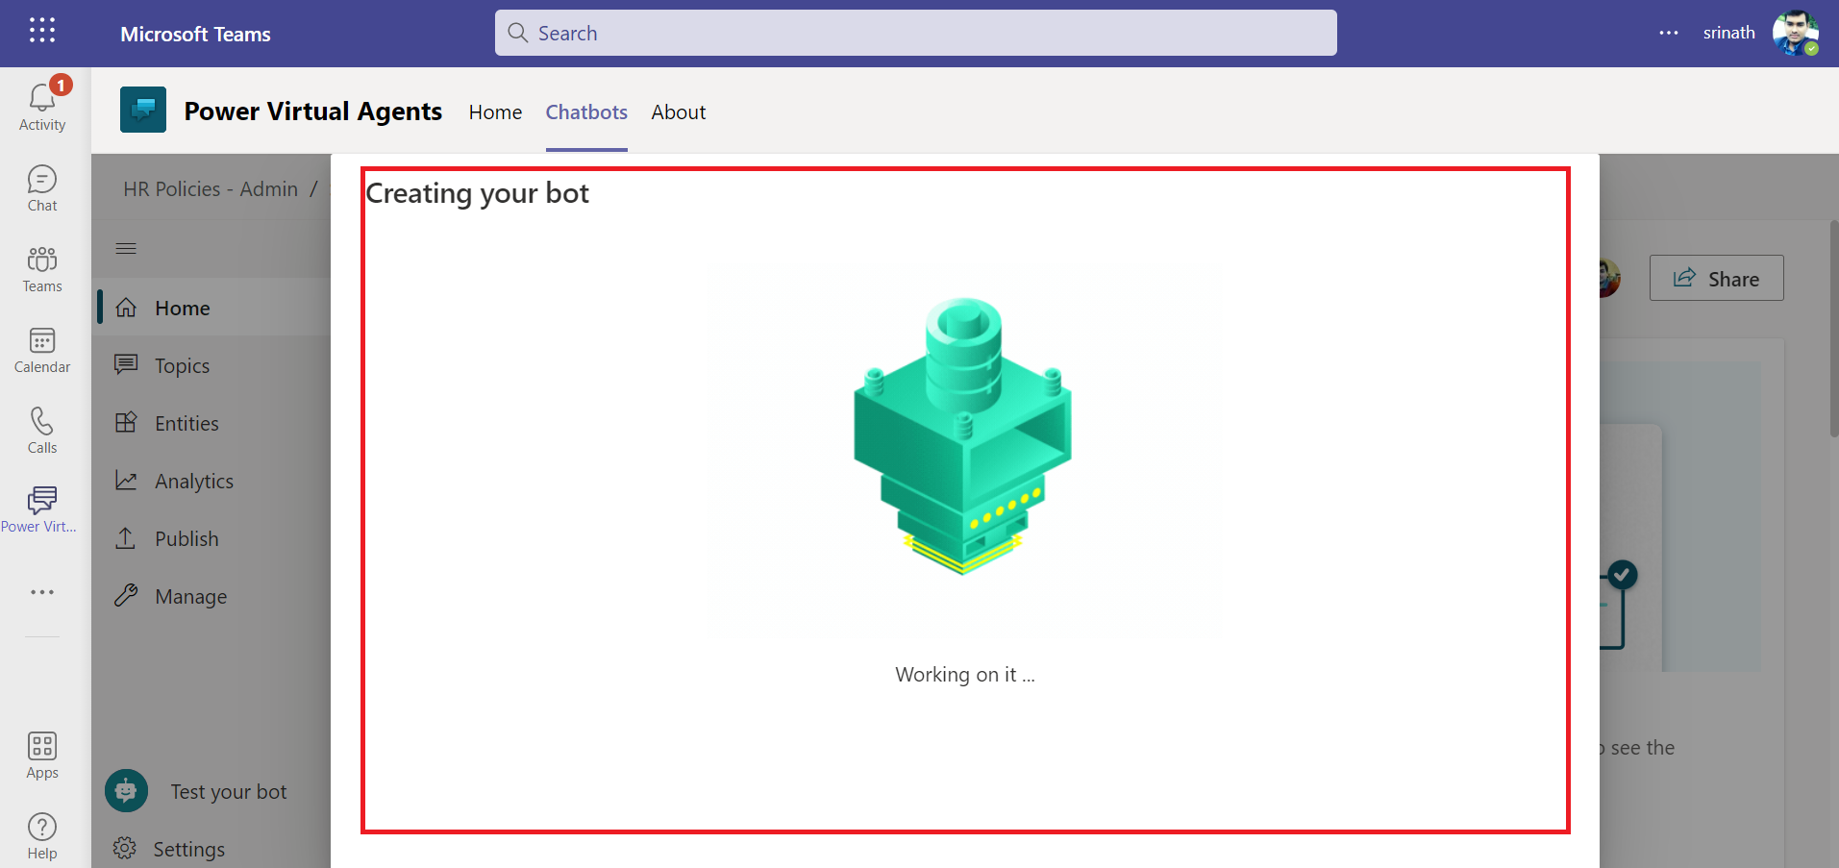Open the Calls icon

tap(42, 430)
